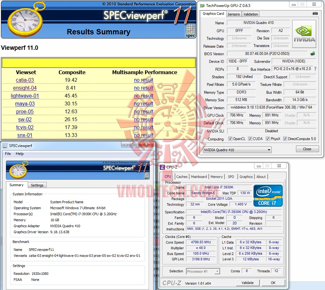This screenshot has height=290, width=325.
Task: Close the GPU-Z window with X
Action: tap(314, 4)
